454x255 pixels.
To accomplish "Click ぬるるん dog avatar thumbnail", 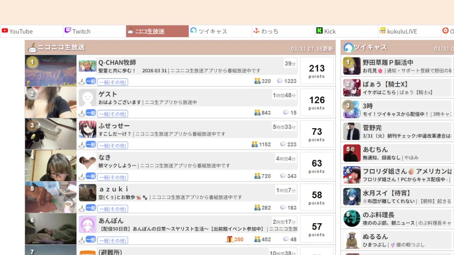I will click(352, 240).
